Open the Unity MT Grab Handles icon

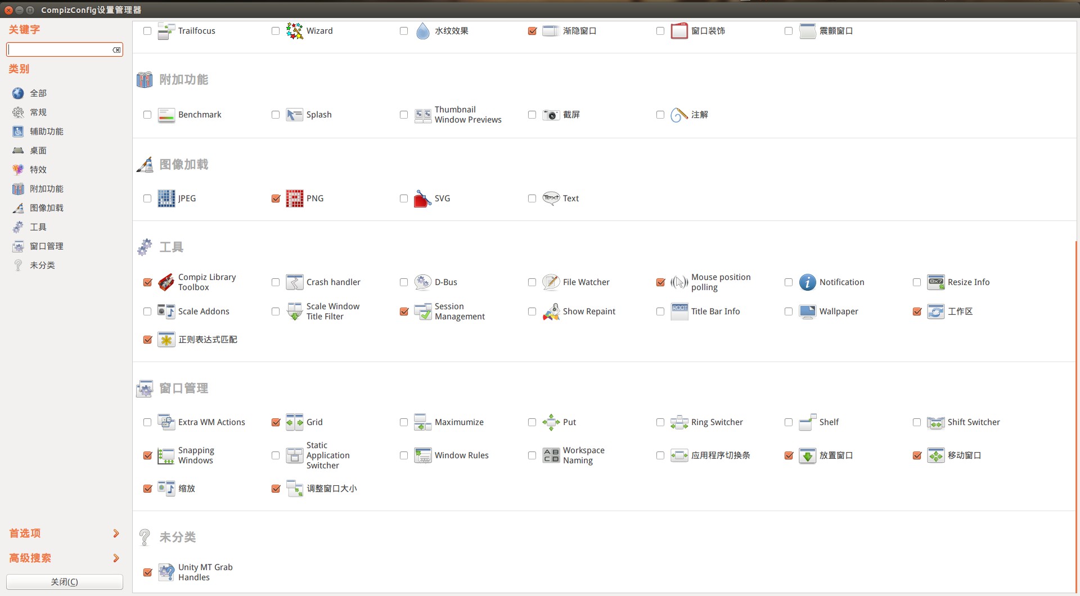click(x=166, y=572)
